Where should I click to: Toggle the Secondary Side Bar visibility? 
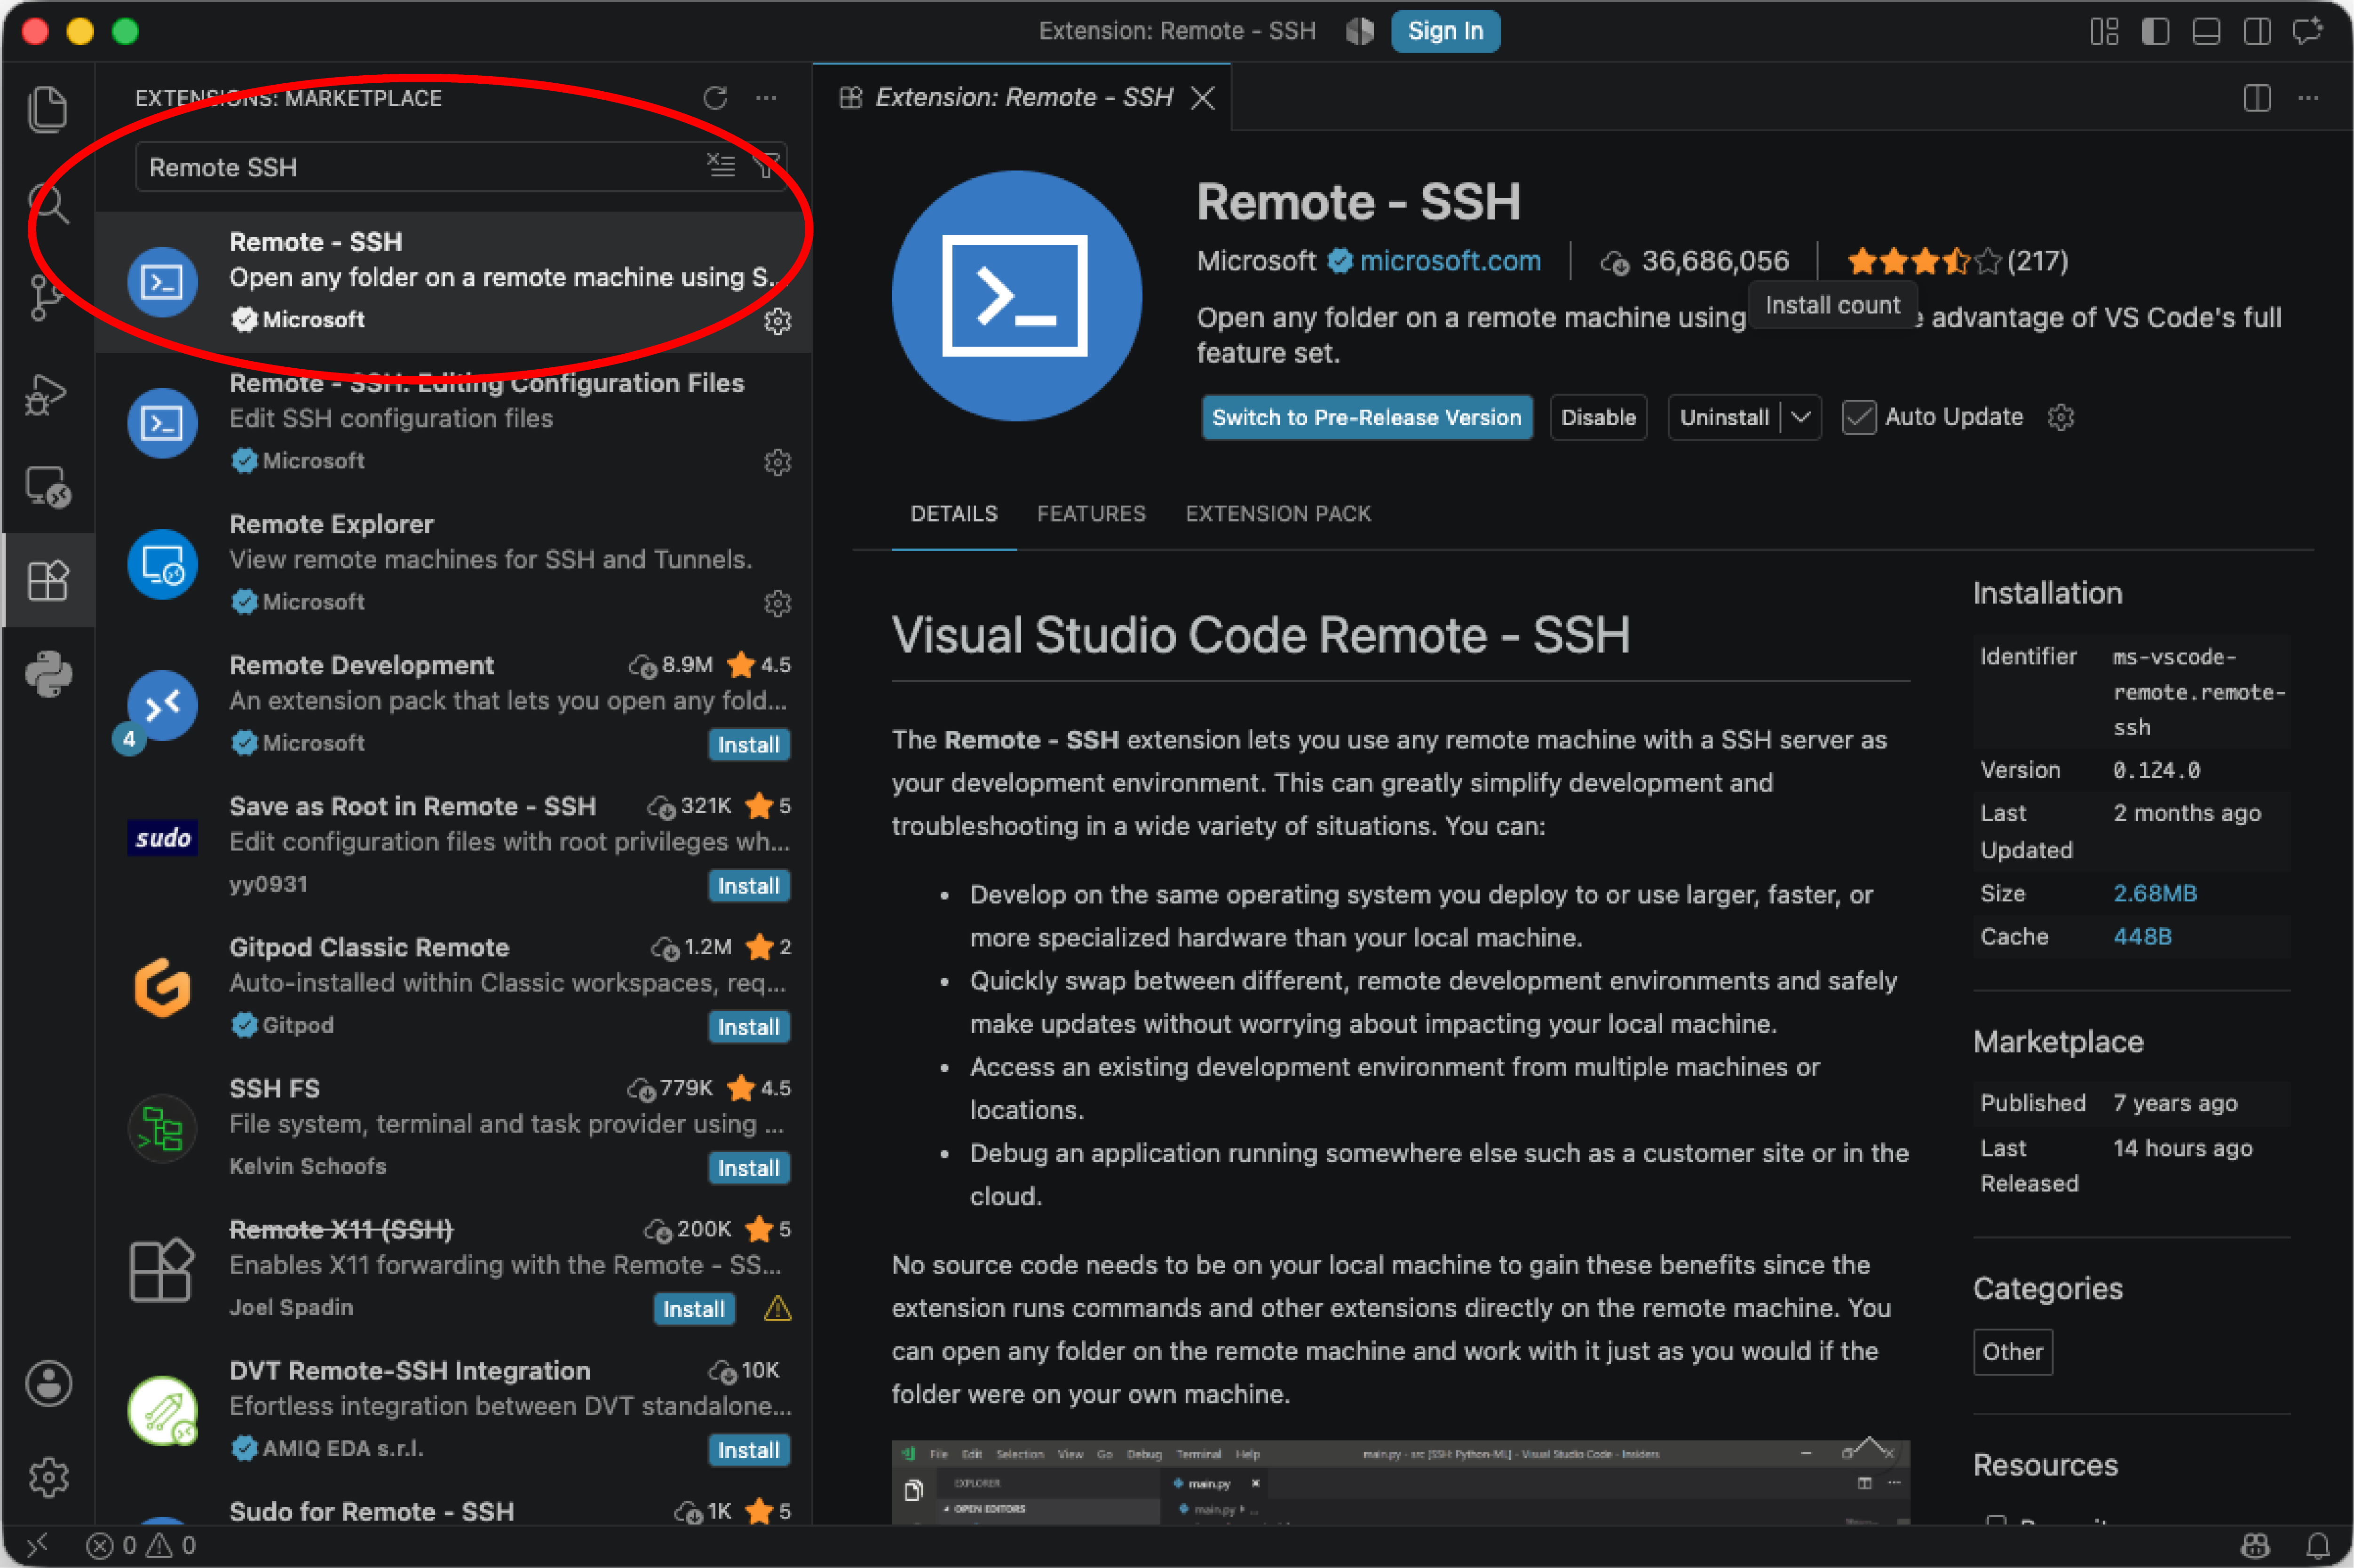tap(2257, 32)
